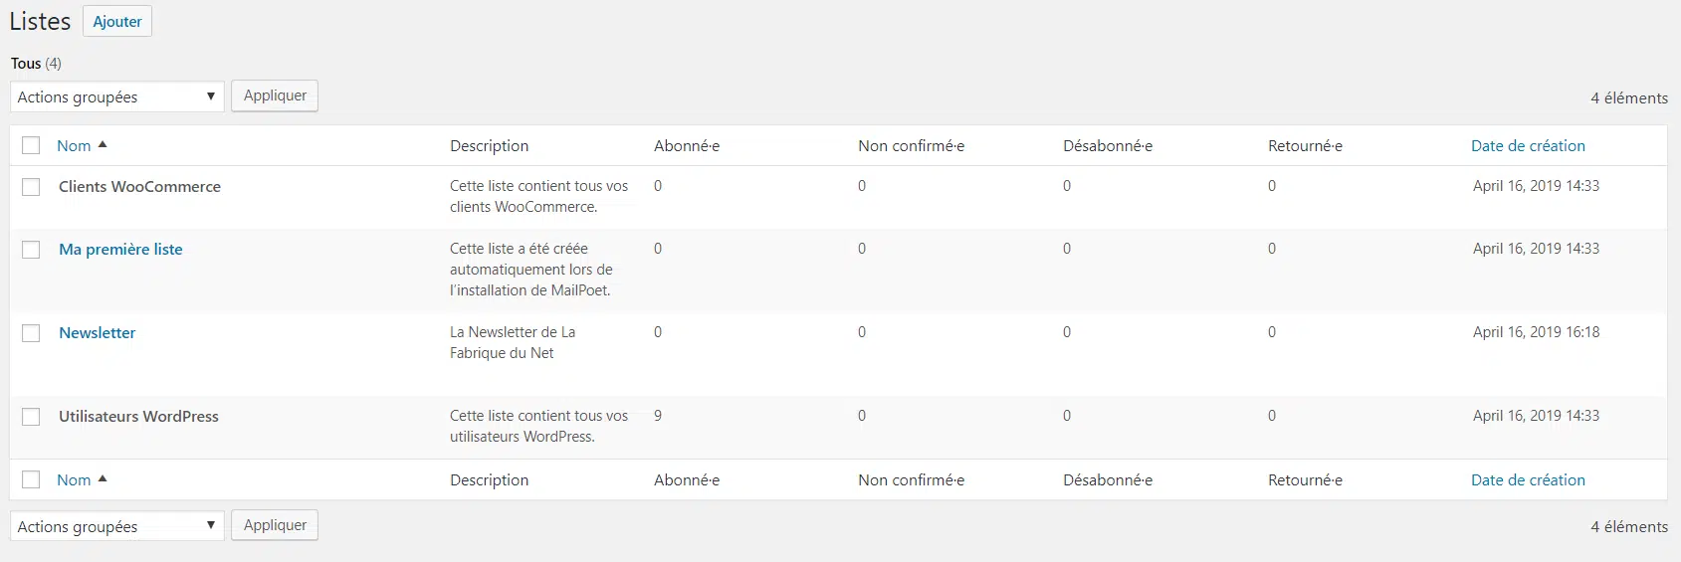Sort by Date de création in footer

1528,479
